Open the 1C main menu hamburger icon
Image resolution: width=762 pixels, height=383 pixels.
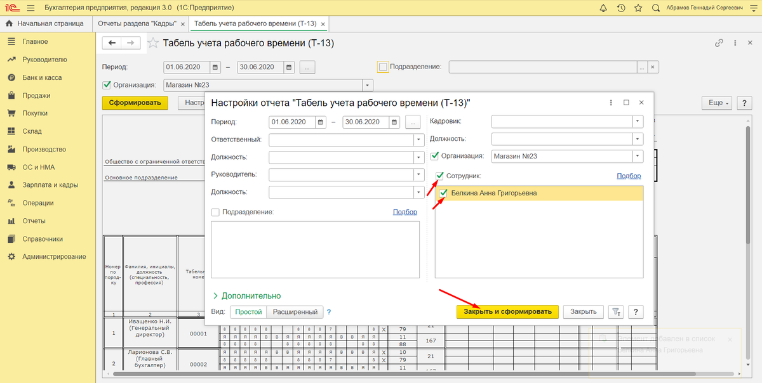tap(31, 8)
